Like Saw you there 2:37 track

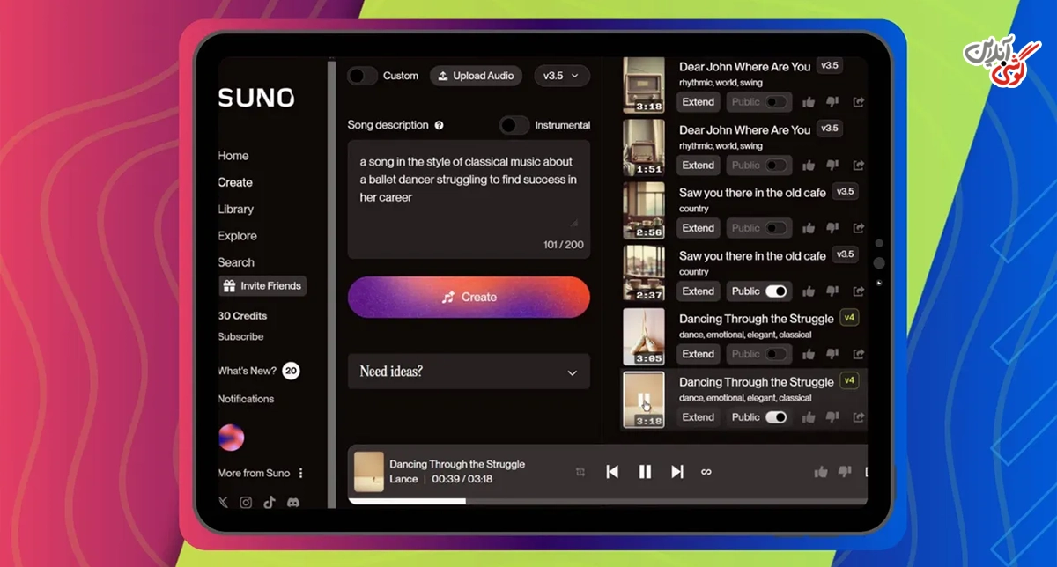(809, 291)
